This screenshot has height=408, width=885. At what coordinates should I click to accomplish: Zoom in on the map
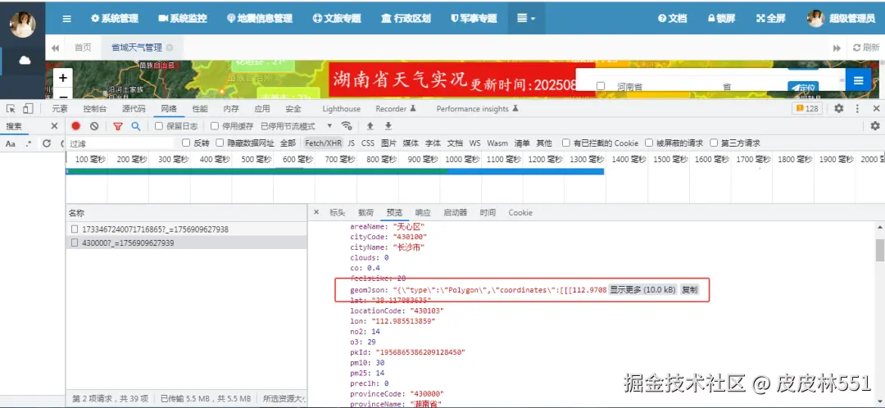tap(62, 78)
